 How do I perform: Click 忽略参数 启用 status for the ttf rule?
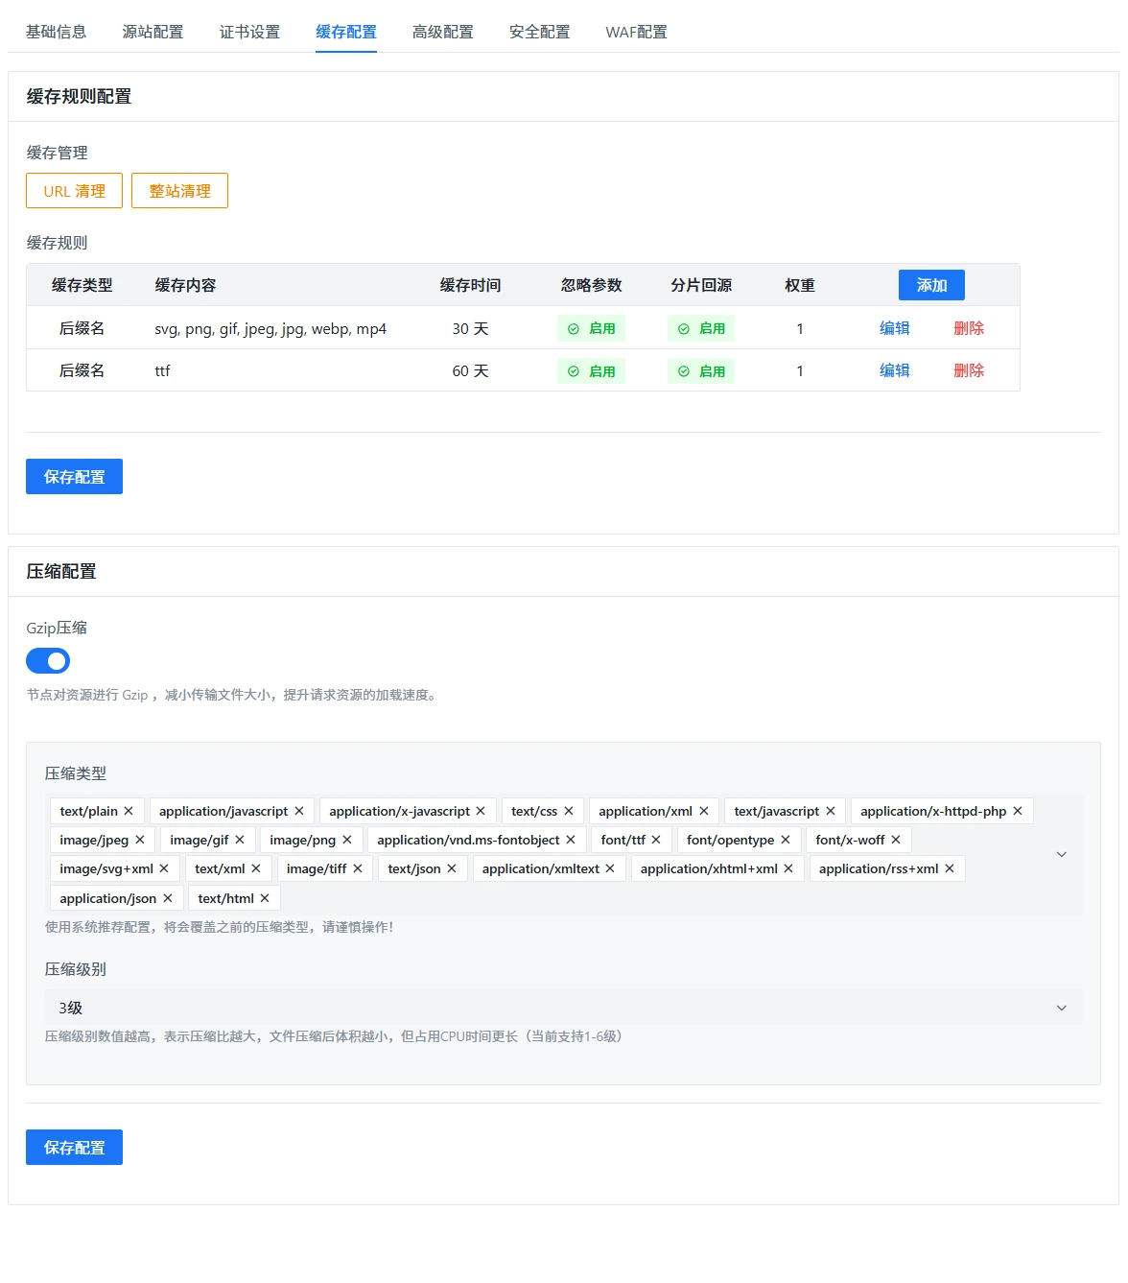tap(591, 371)
